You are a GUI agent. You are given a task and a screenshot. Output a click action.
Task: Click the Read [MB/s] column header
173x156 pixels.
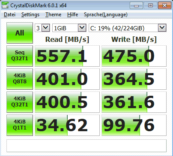pyautogui.click(x=67, y=39)
